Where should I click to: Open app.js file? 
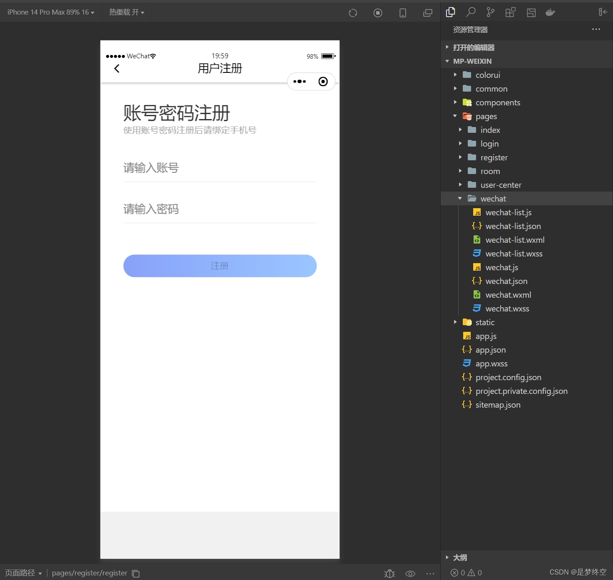pyautogui.click(x=526, y=336)
